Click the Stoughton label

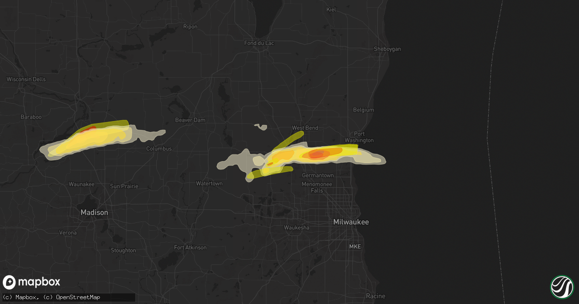[x=123, y=250]
